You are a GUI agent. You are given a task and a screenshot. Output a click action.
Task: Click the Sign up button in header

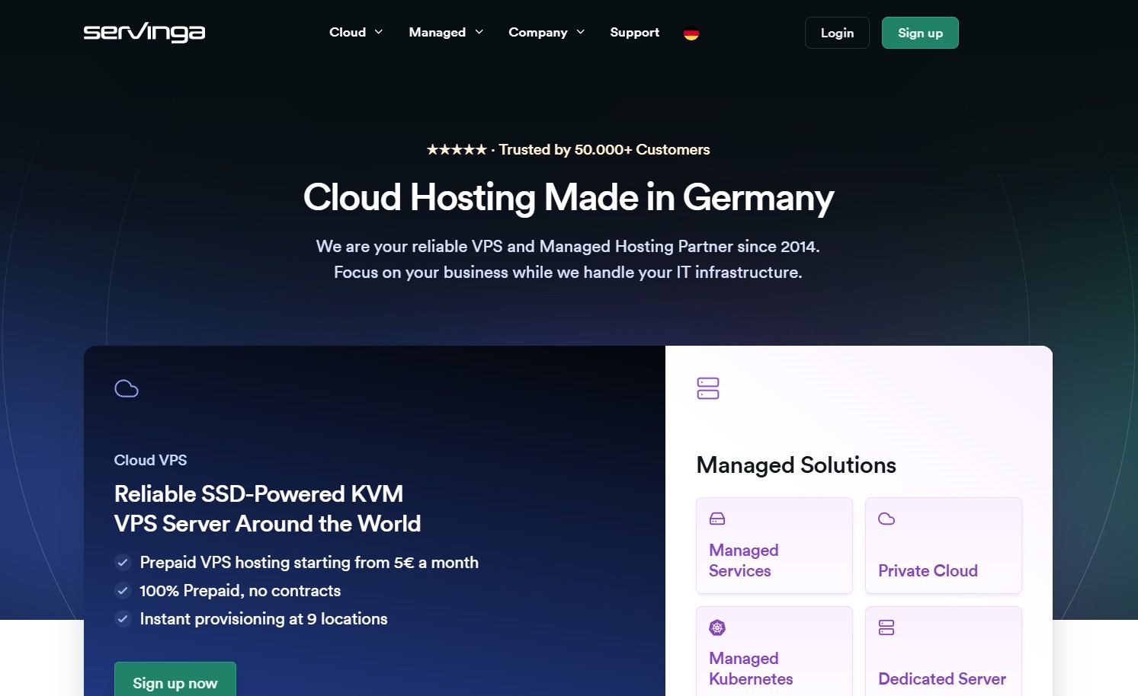tap(920, 33)
